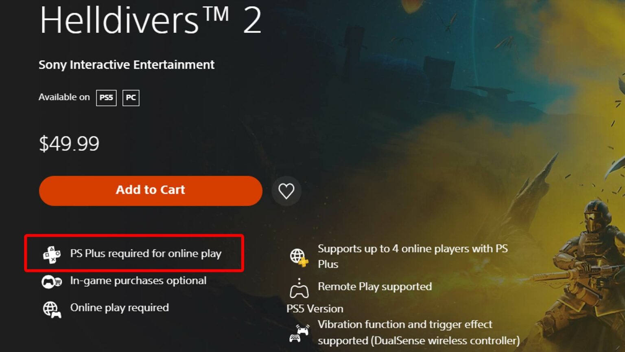Click the Sony Interactive Entertainment publisher name
Screen dimensions: 625x352
click(127, 65)
